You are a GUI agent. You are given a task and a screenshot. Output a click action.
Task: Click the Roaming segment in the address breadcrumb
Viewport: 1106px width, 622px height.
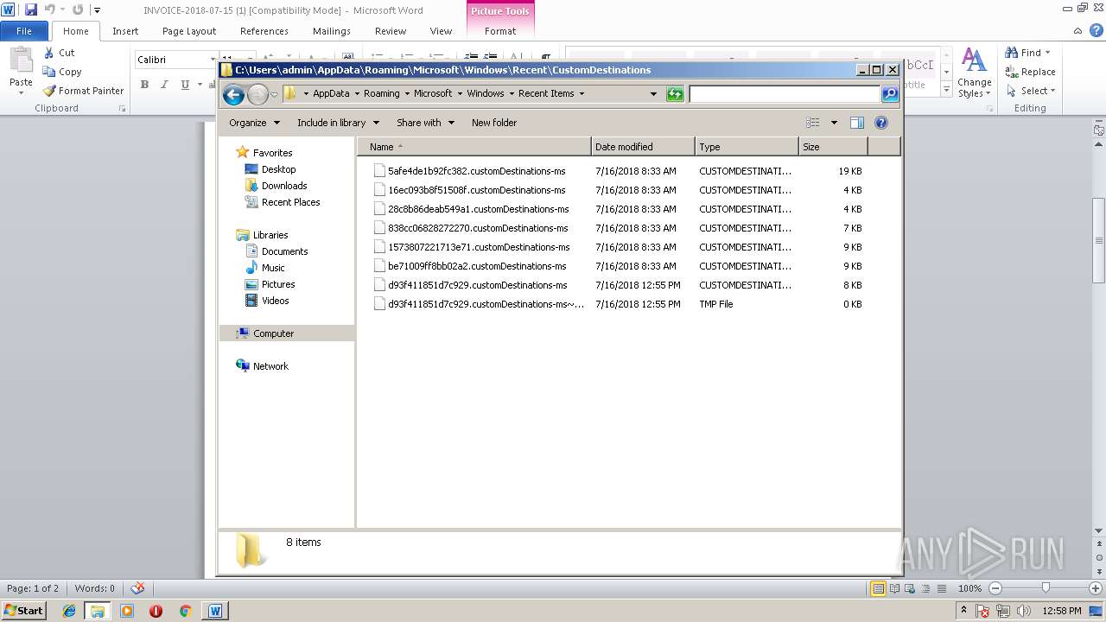(381, 93)
